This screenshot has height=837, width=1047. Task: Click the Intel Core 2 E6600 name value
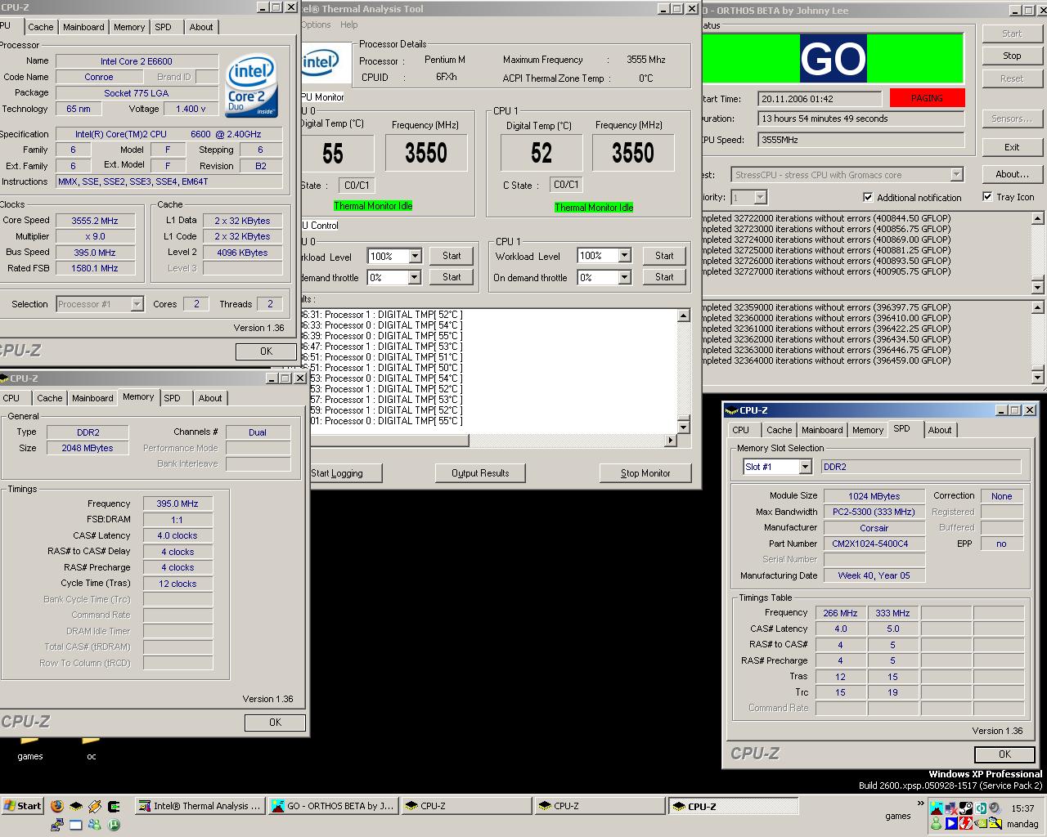click(137, 61)
